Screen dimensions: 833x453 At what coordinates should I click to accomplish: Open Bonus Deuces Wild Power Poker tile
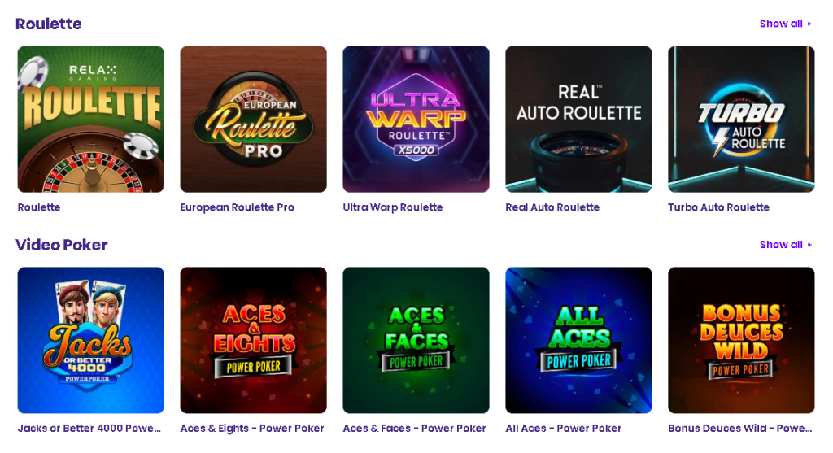(741, 340)
